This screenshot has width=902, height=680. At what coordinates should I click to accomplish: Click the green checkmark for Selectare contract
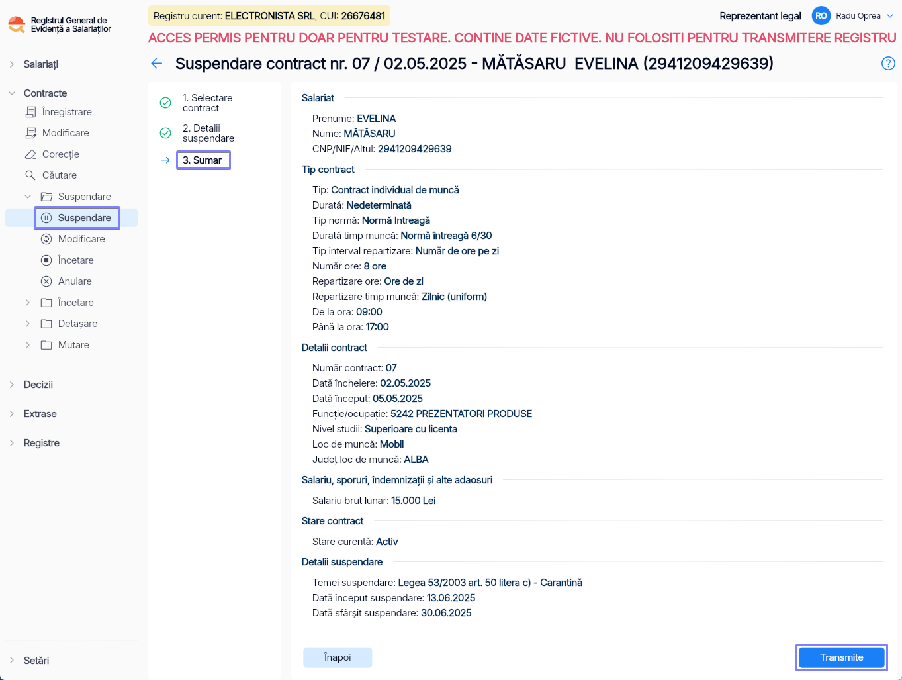(165, 103)
